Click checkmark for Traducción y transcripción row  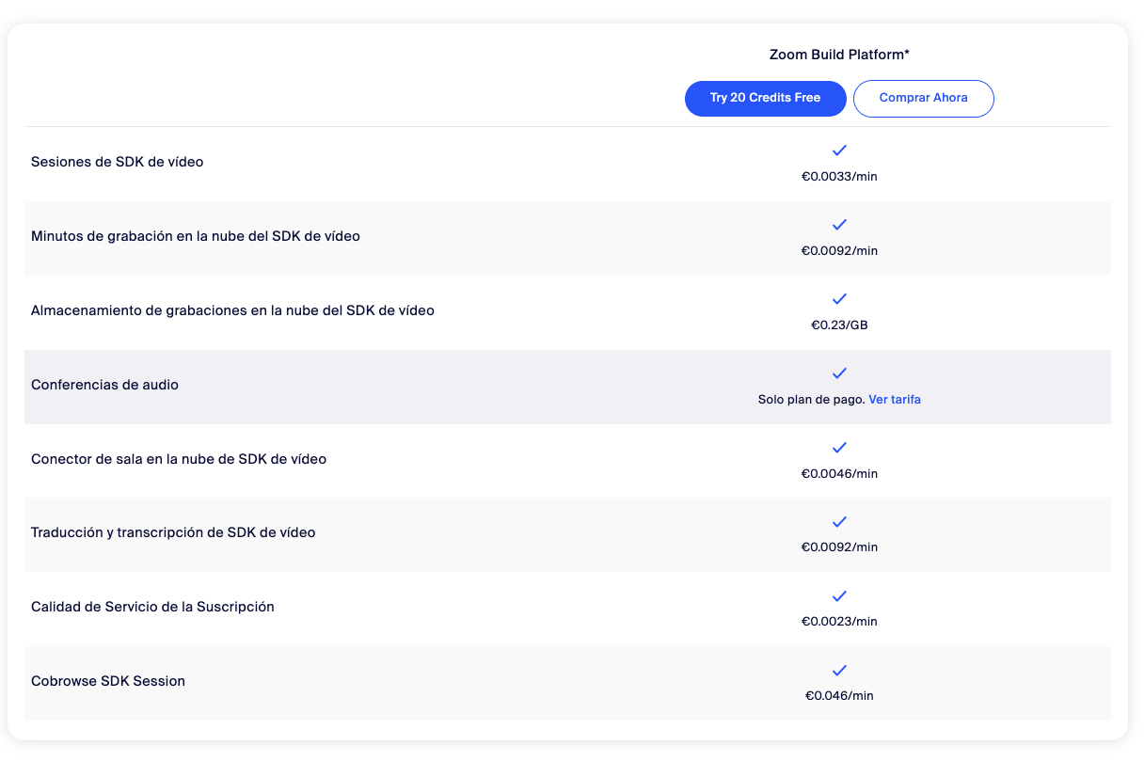pyautogui.click(x=839, y=522)
